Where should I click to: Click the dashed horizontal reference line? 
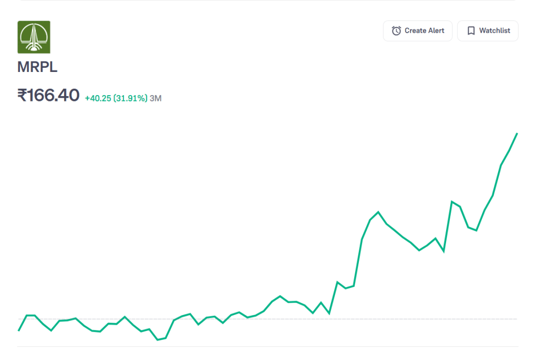(263, 319)
